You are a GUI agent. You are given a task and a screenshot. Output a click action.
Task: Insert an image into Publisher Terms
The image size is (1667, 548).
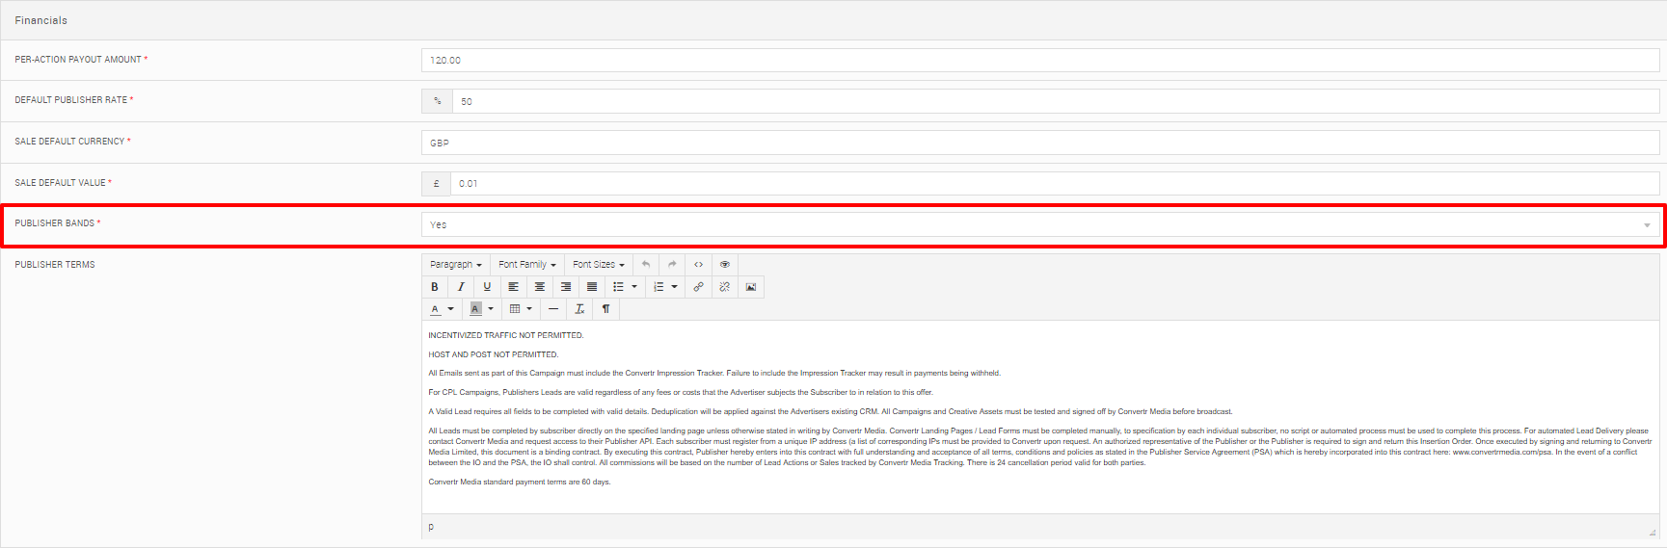751,287
